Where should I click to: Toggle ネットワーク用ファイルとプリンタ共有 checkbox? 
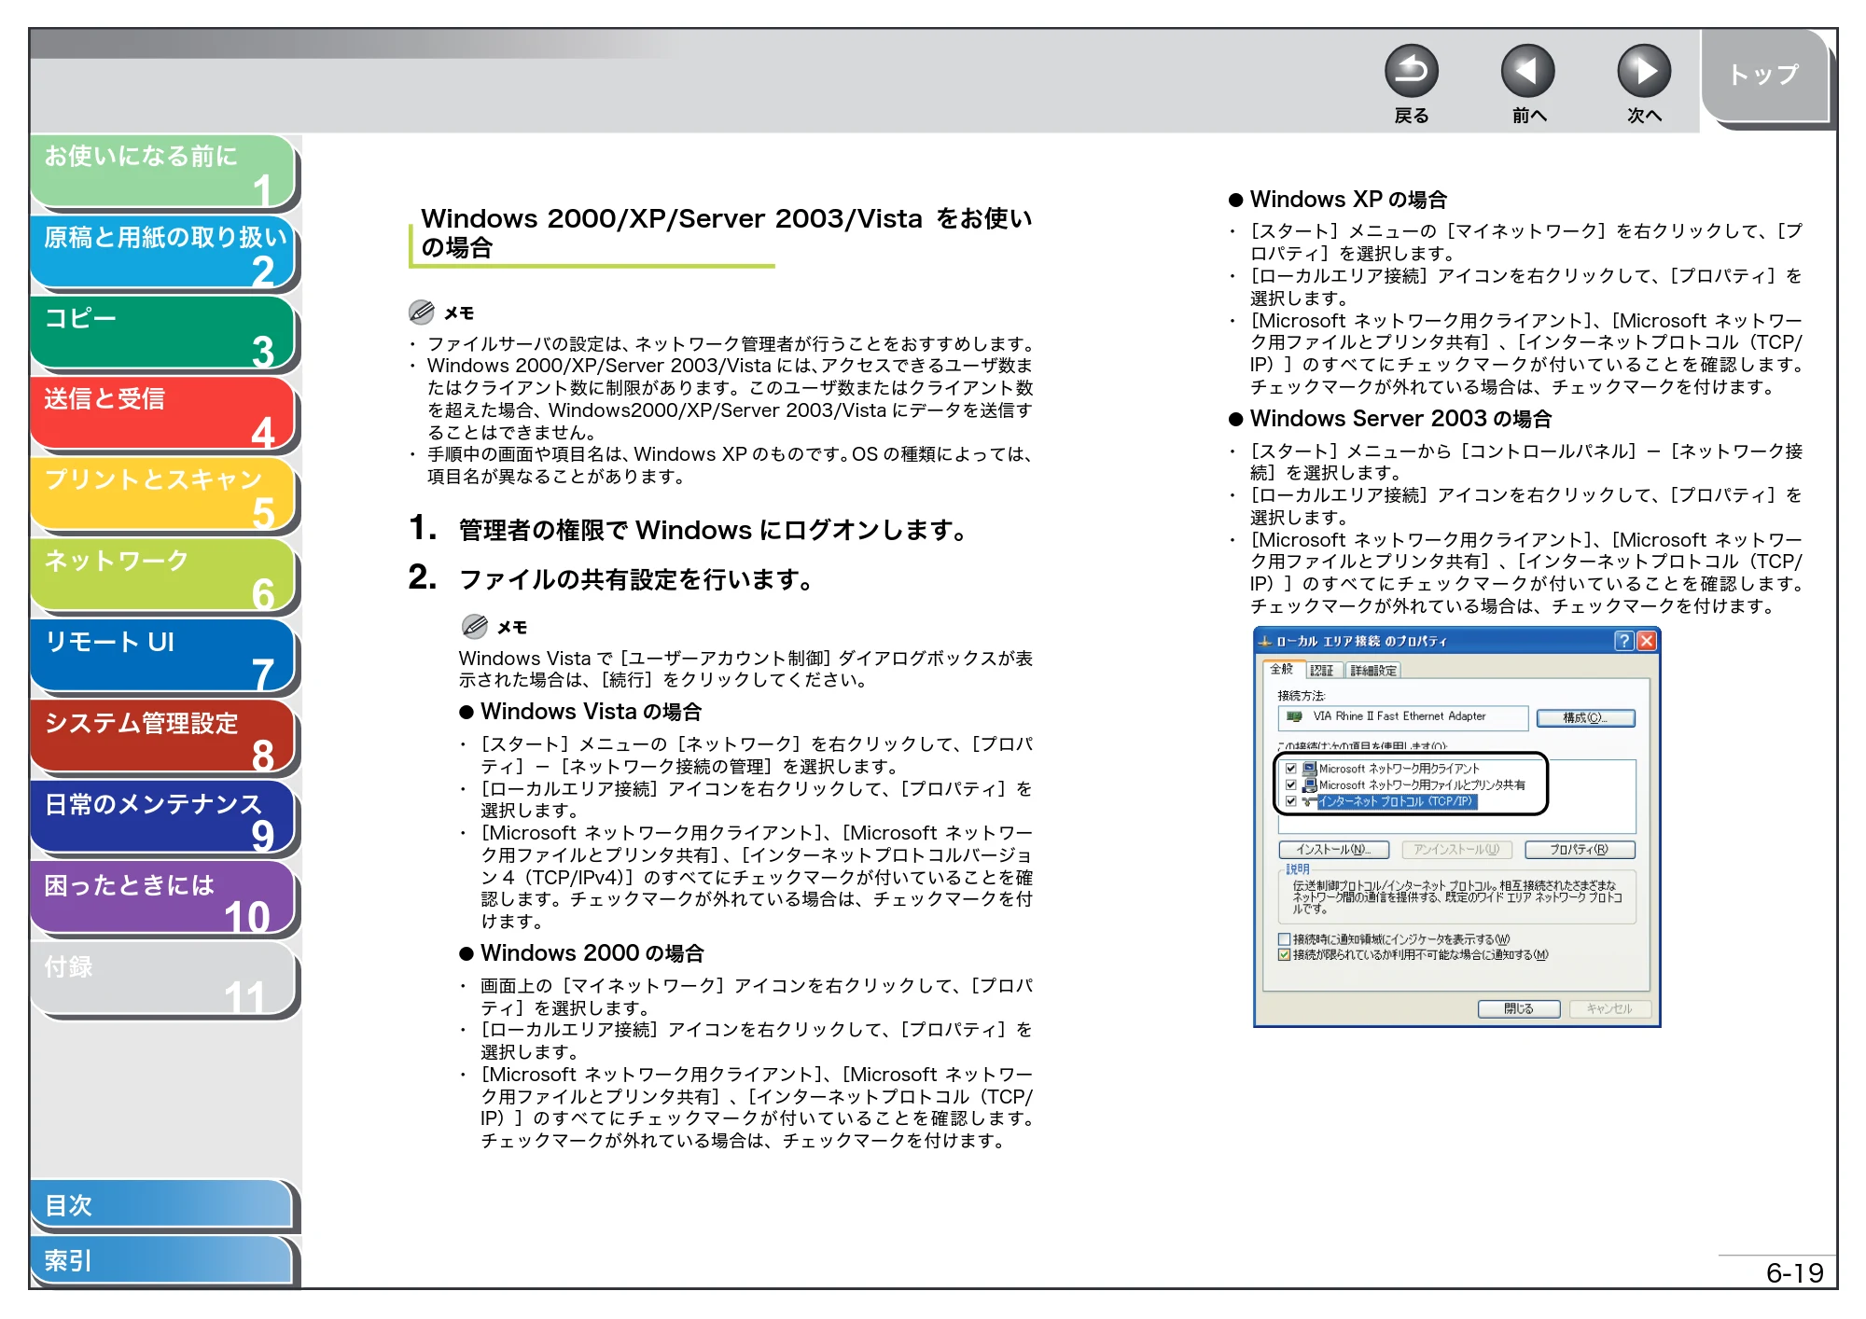1291,784
